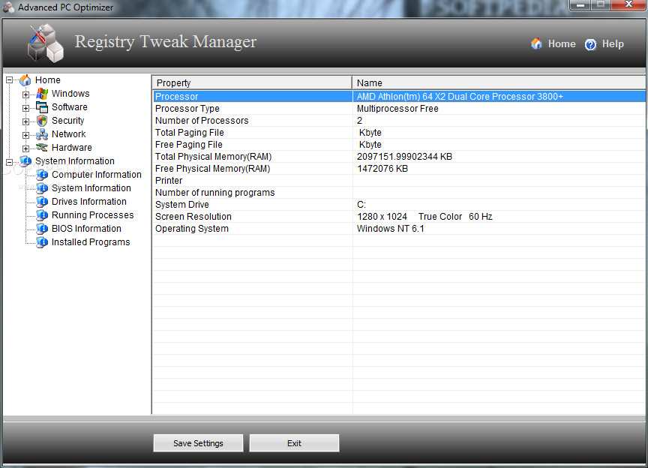This screenshot has height=468, width=648.
Task: Expand the Security tree node
Action: click(25, 122)
